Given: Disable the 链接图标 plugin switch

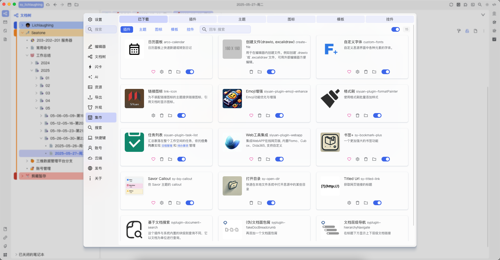Looking at the screenshot, I should 182,115.
